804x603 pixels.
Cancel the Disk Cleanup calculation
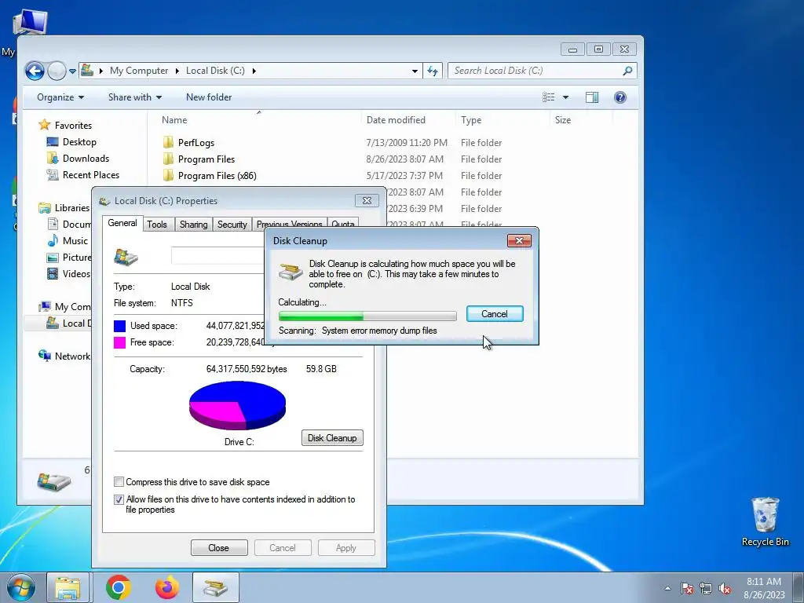[495, 314]
